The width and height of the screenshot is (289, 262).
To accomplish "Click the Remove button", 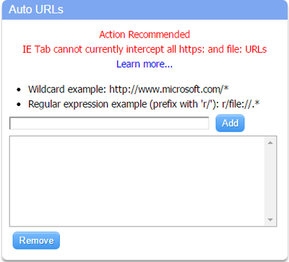I will [36, 240].
